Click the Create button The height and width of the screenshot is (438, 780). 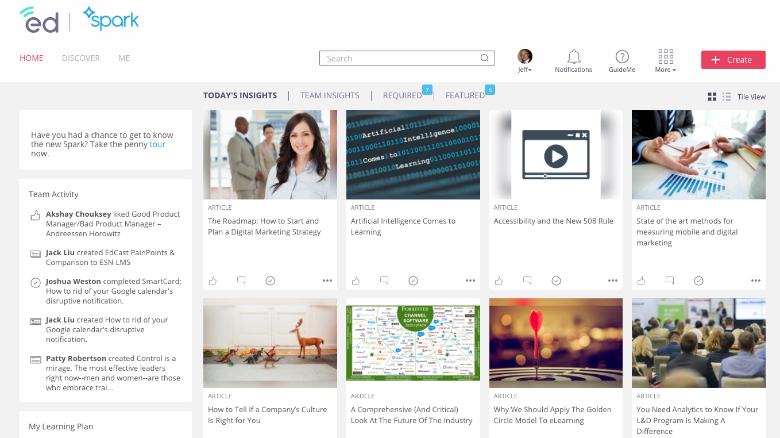pyautogui.click(x=733, y=59)
